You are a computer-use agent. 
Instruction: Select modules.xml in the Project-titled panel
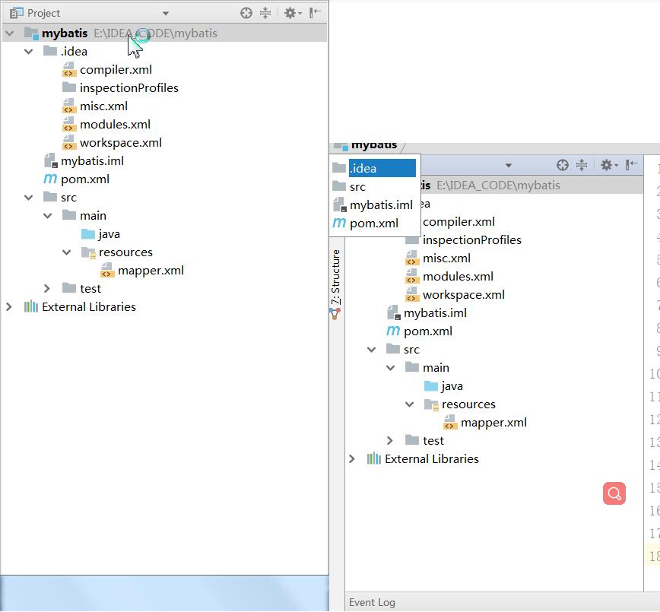[x=115, y=125]
